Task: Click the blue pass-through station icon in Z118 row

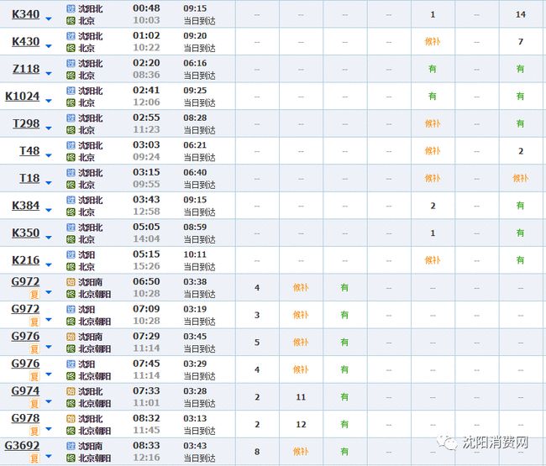Action: click(71, 63)
